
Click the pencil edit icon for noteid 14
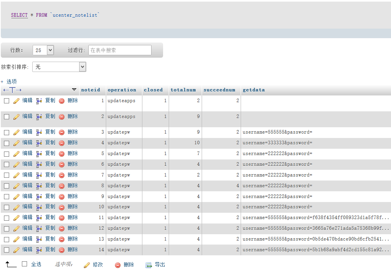(16, 250)
